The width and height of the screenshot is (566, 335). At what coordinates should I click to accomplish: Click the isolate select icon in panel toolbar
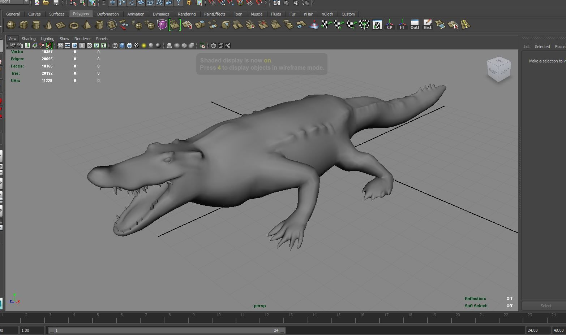point(203,45)
